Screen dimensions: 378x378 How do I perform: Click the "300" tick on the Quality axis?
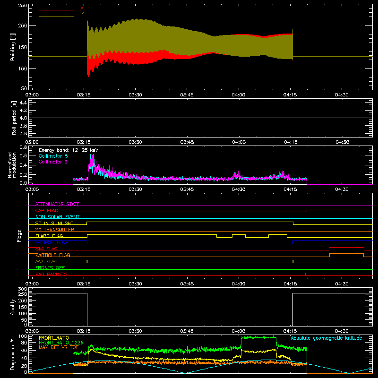23,289
